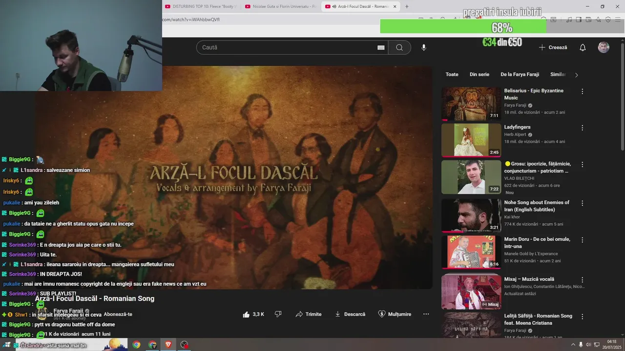Open OBS Studio from the taskbar
Screen dimensions: 625x351
click(184, 345)
